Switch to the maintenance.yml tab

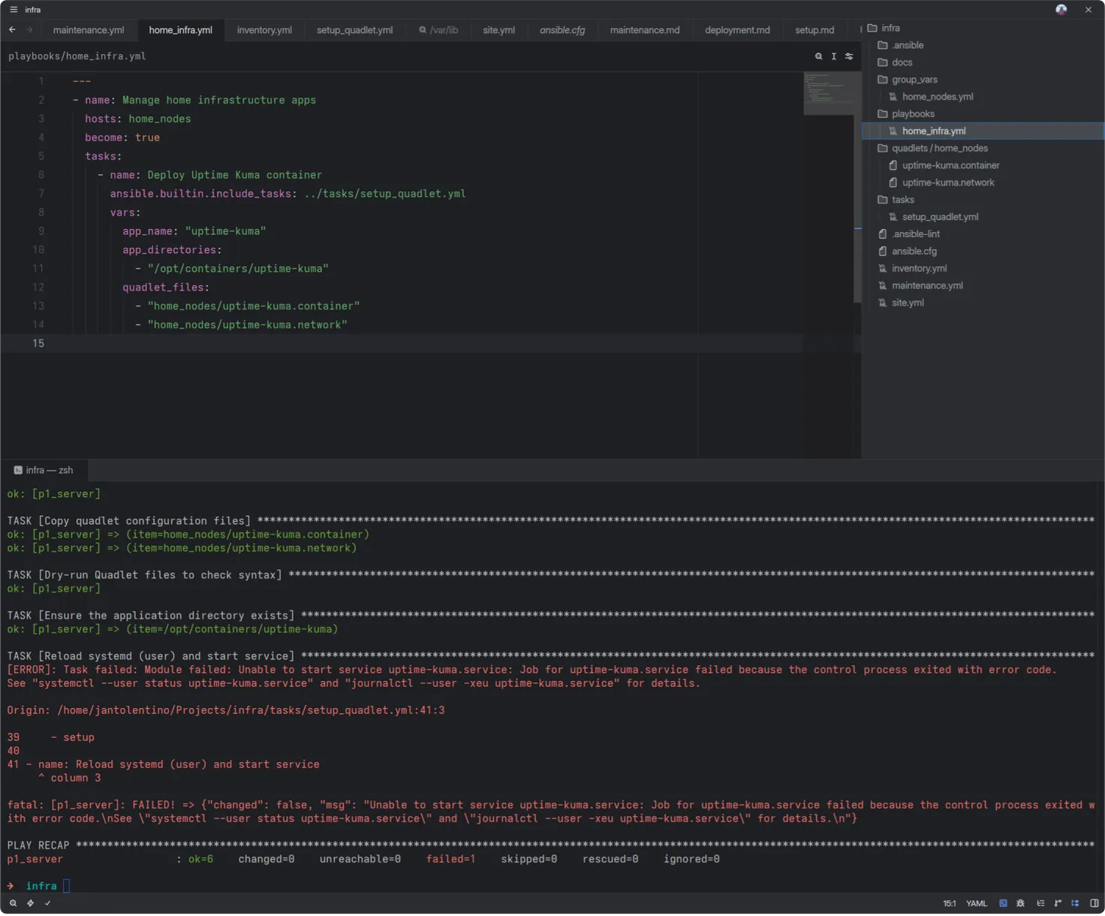pos(89,30)
